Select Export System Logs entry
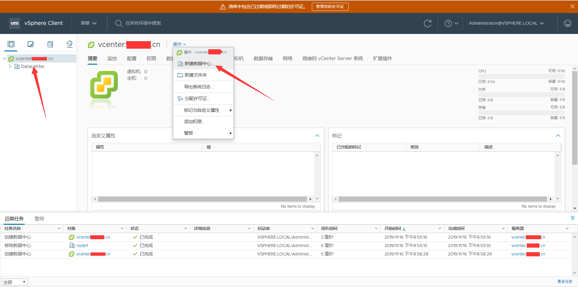The width and height of the screenshot is (578, 287). [x=203, y=87]
